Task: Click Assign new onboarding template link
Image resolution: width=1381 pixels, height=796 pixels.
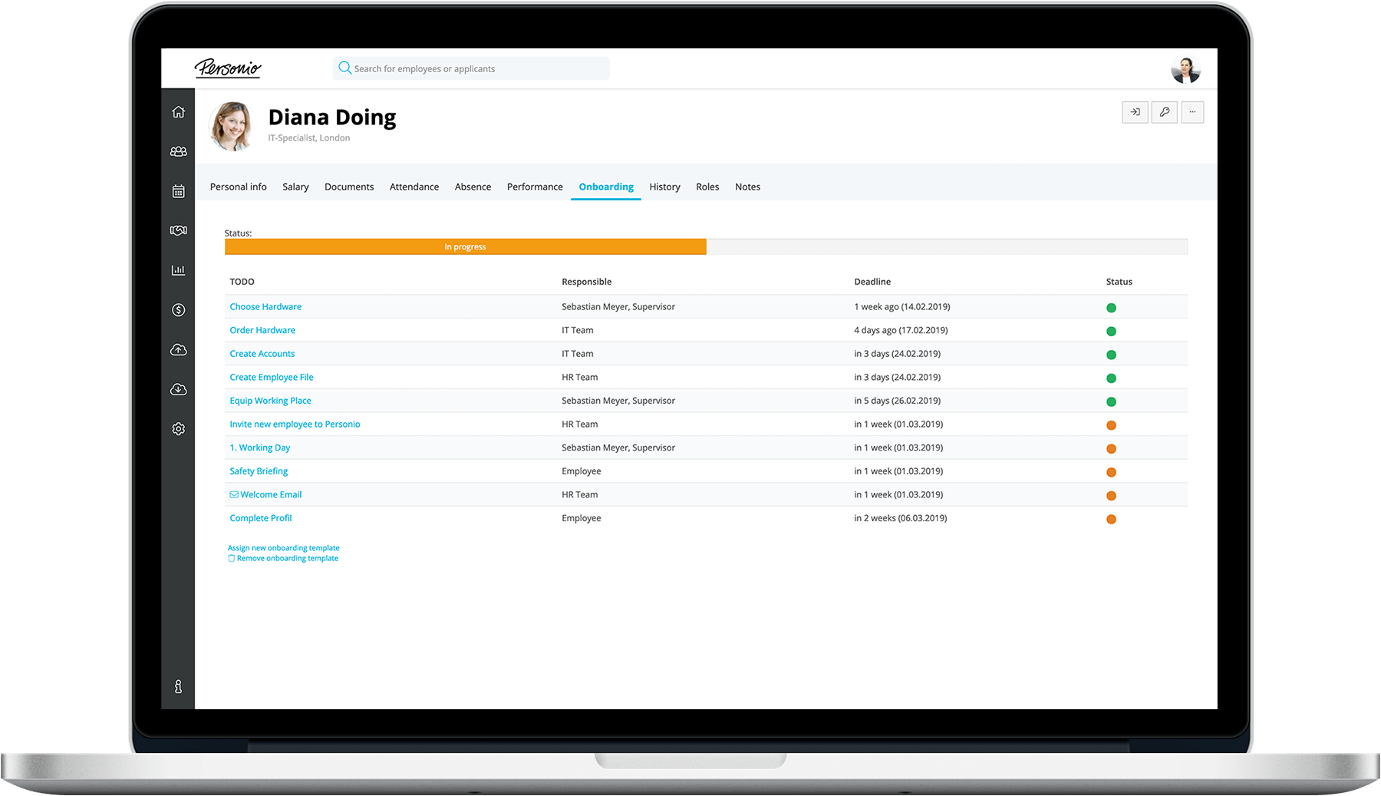Action: click(284, 548)
